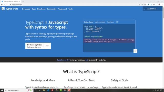Image resolution: width=164 pixels, height=92 pixels.
Task: Open Cortana circle on the taskbar
Action: coord(35,90)
